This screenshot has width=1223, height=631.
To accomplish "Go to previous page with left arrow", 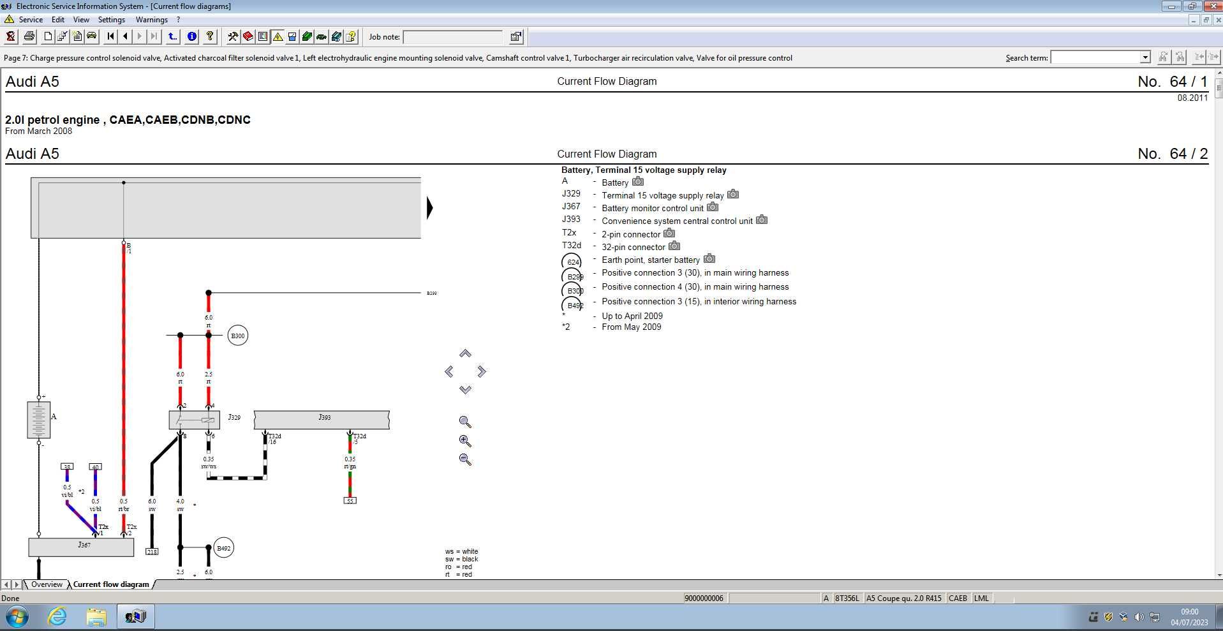I will point(125,36).
